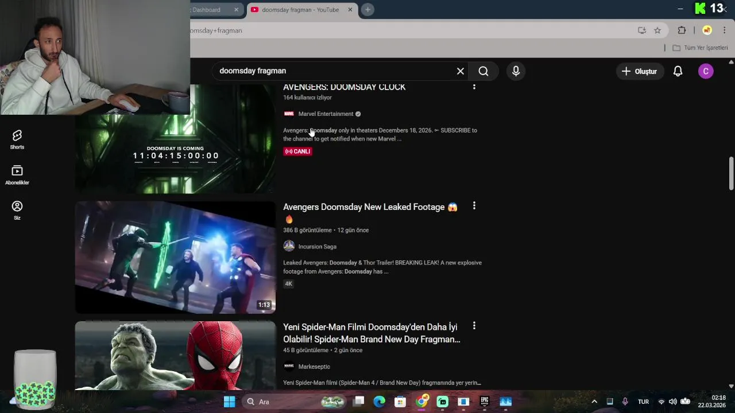Open Abonelikler in the sidebar

point(17,175)
